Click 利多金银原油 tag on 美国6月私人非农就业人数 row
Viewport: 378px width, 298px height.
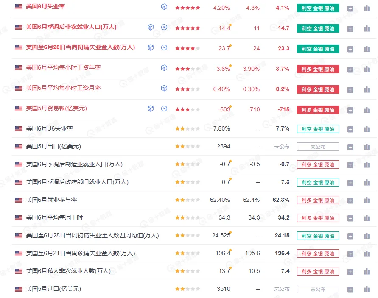pyautogui.click(x=318, y=271)
